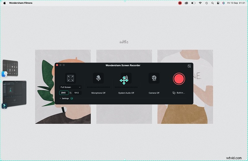Click the Siri icon in menu bar

[224, 3]
